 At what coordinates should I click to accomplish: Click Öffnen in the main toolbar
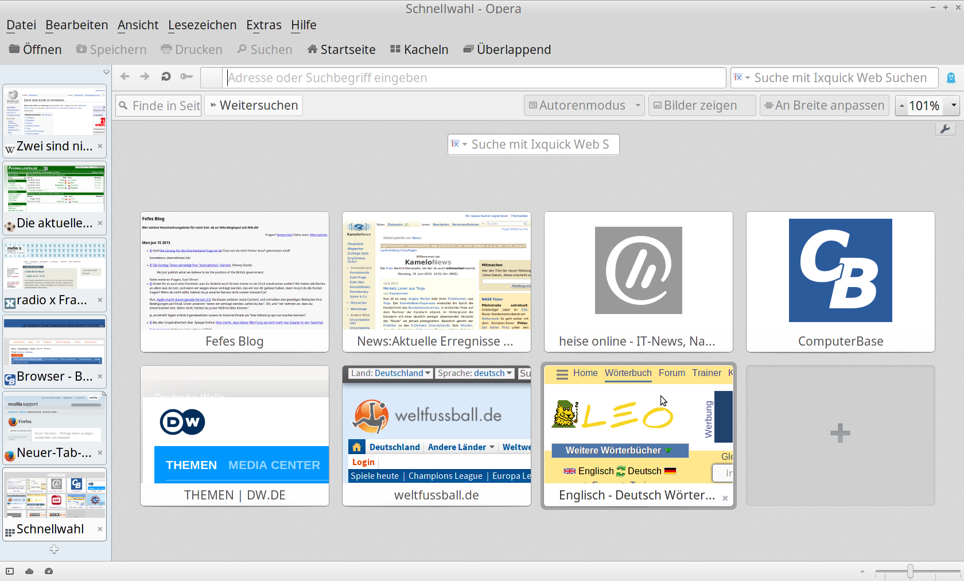coord(36,49)
